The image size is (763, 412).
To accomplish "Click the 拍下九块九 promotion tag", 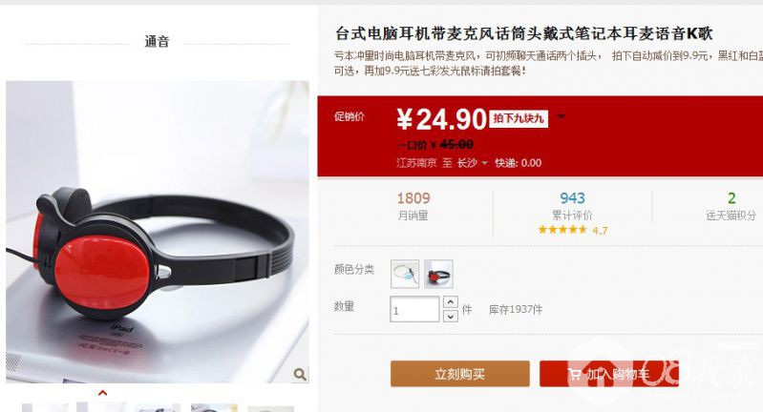I will (519, 118).
